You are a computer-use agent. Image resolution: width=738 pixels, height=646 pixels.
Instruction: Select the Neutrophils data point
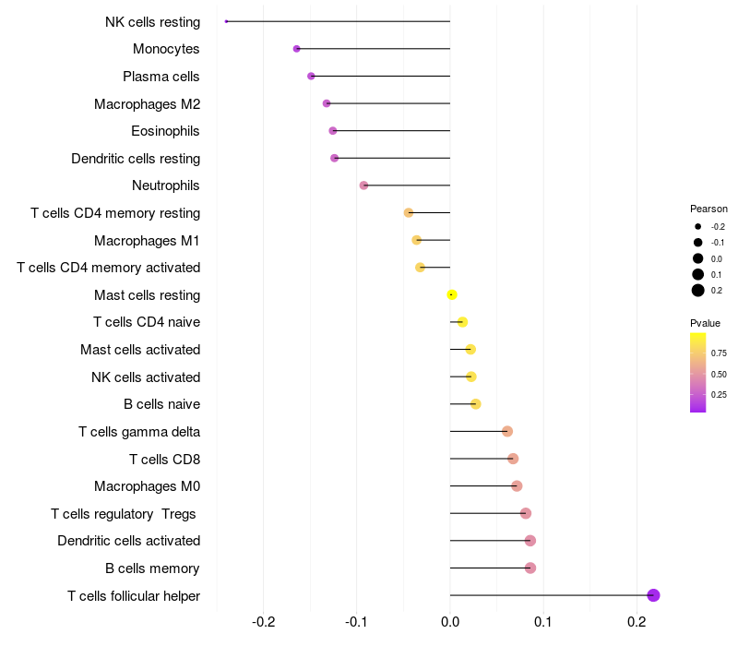tap(363, 185)
